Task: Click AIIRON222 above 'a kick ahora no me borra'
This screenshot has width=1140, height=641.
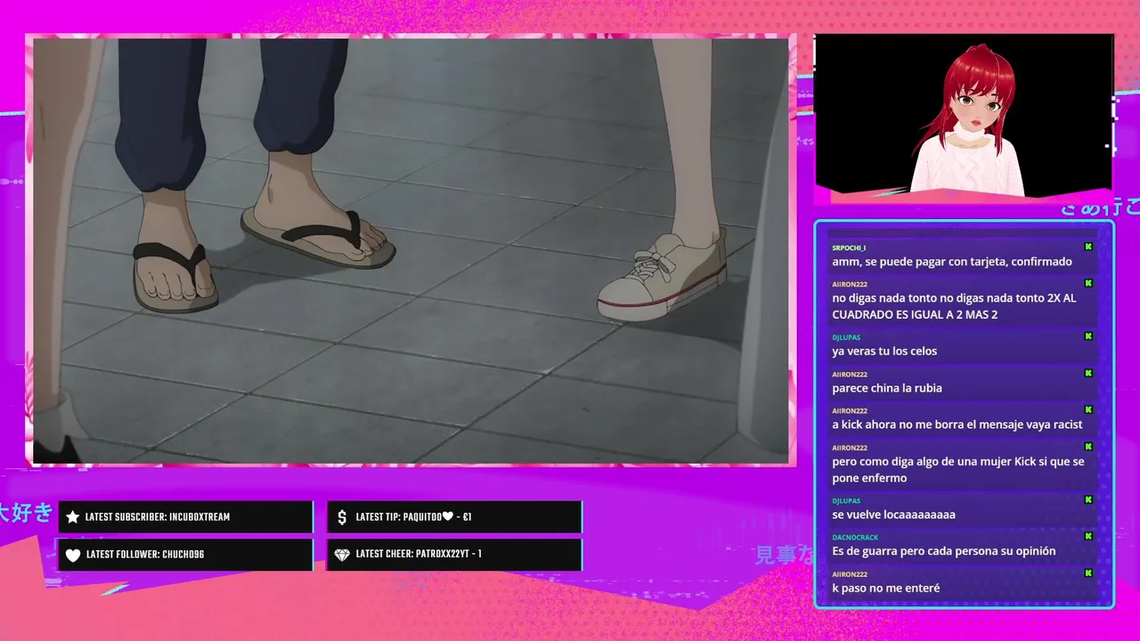Action: [850, 411]
